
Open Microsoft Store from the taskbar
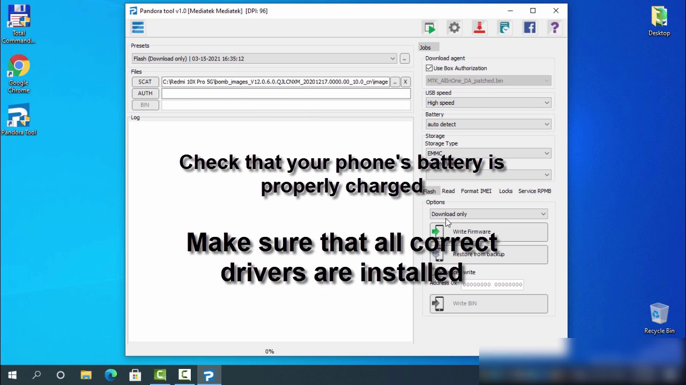135,375
